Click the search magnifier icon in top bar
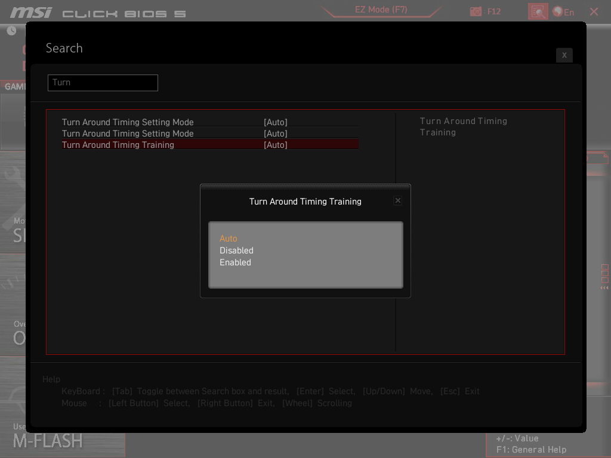The image size is (611, 458). click(538, 11)
